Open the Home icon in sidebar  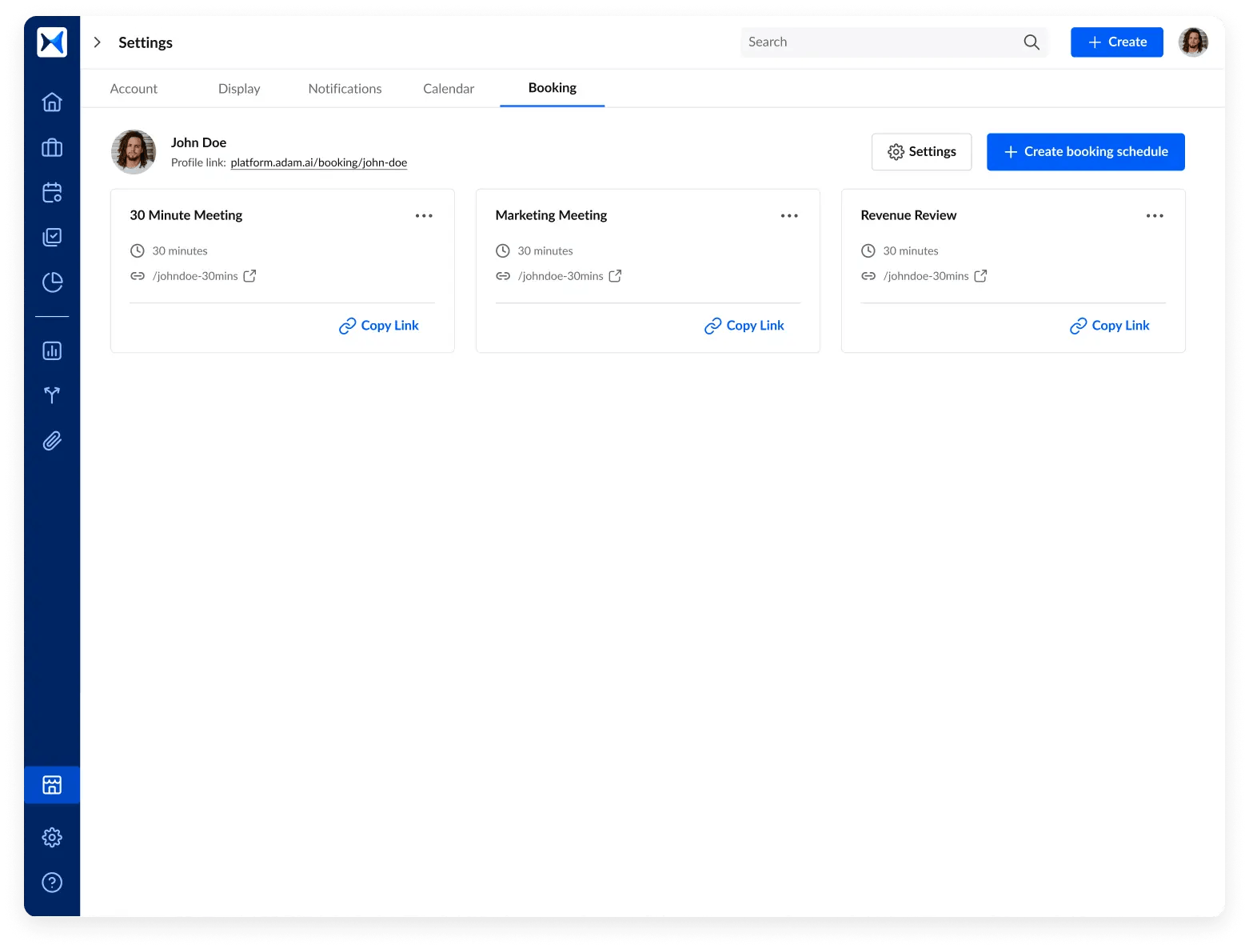tap(52, 102)
